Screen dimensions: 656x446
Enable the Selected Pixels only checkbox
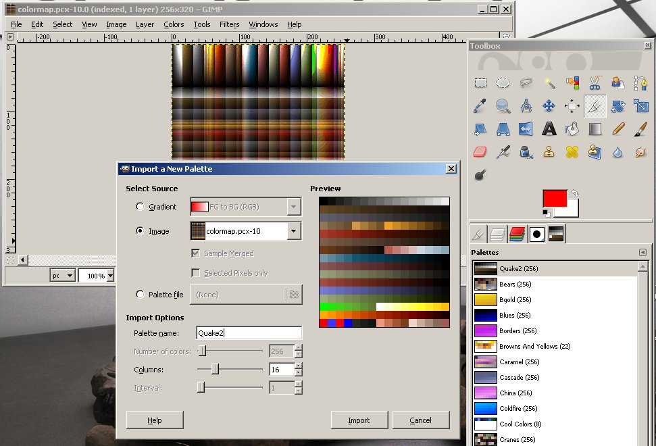click(x=195, y=273)
